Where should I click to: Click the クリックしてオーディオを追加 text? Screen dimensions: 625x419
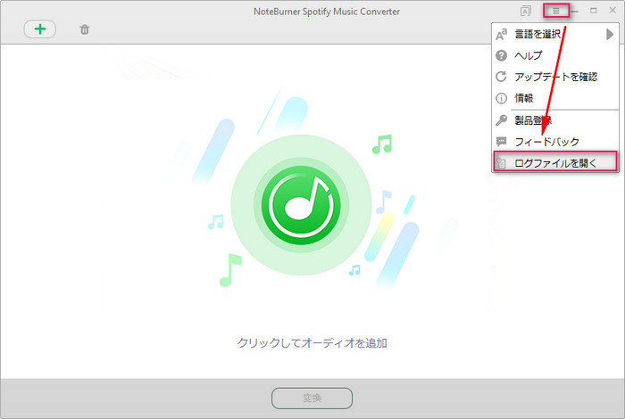pyautogui.click(x=312, y=342)
